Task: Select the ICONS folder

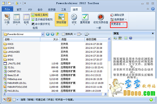Action: 9,48
